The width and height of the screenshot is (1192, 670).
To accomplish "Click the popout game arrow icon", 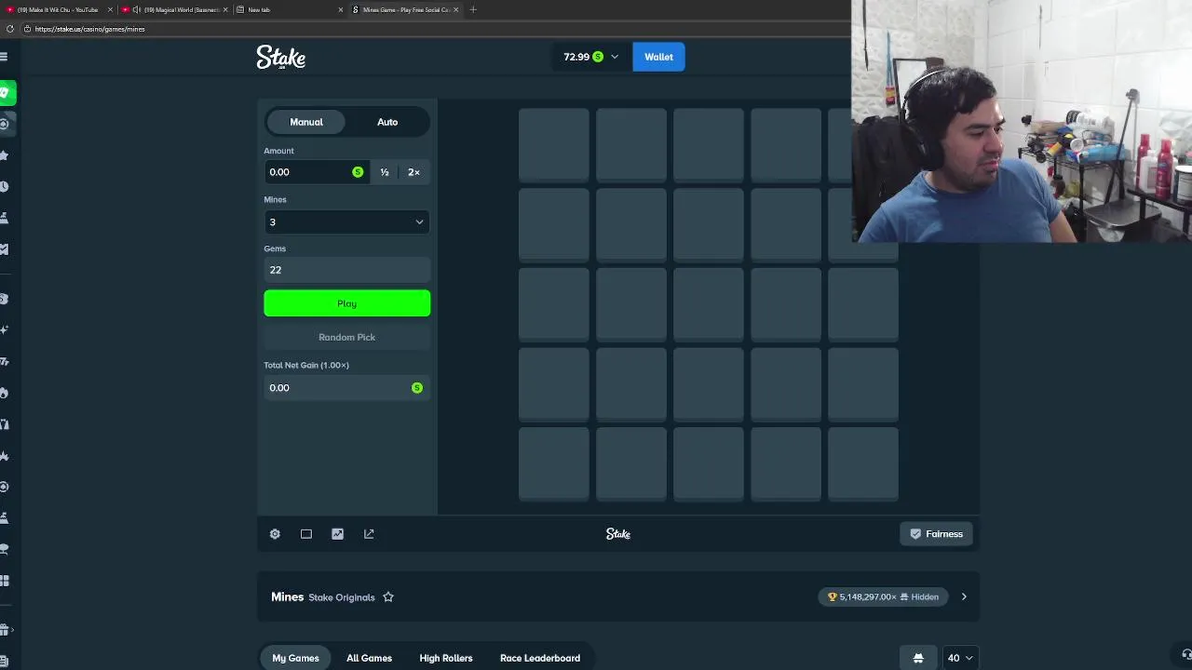I will pos(369,534).
